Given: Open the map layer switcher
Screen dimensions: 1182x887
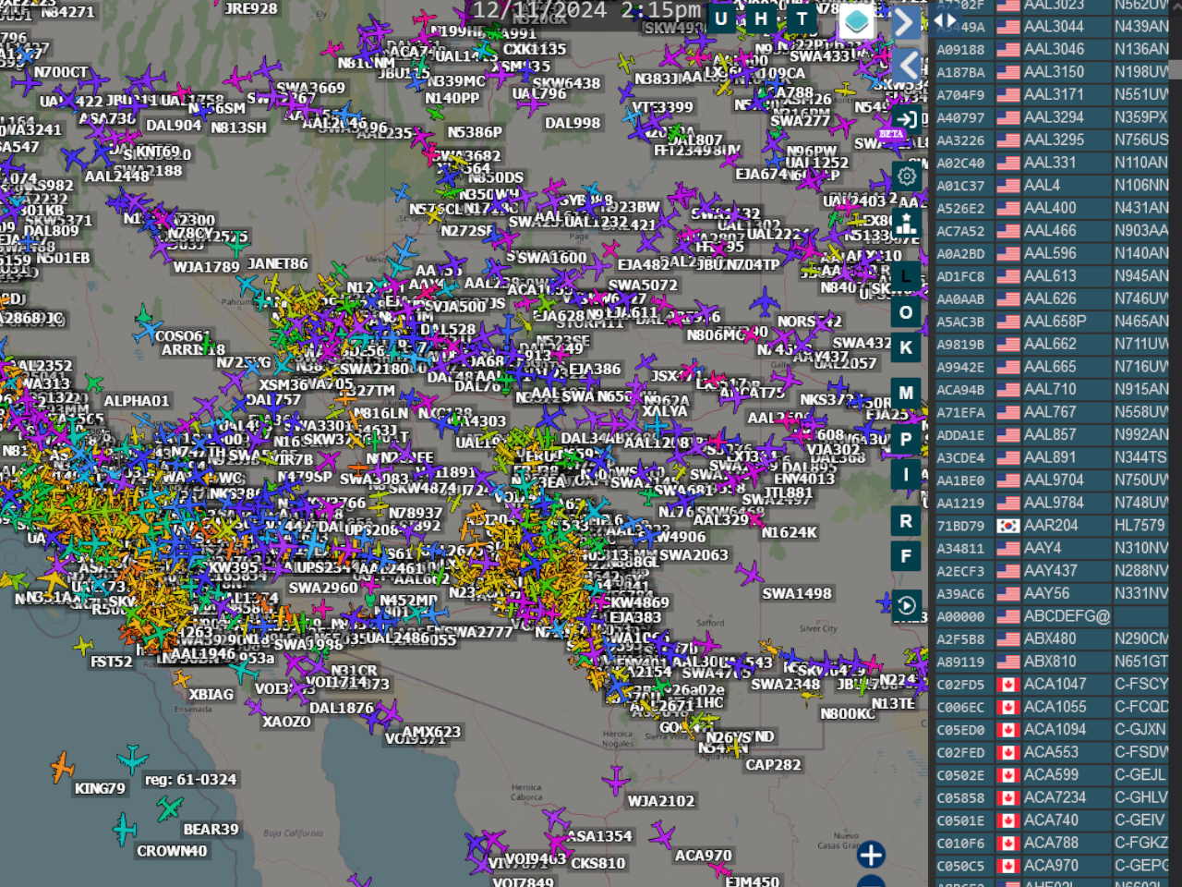Looking at the screenshot, I should click(856, 20).
